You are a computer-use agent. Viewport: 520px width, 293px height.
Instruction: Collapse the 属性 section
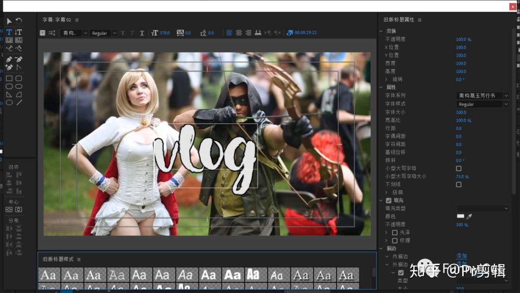pos(381,88)
